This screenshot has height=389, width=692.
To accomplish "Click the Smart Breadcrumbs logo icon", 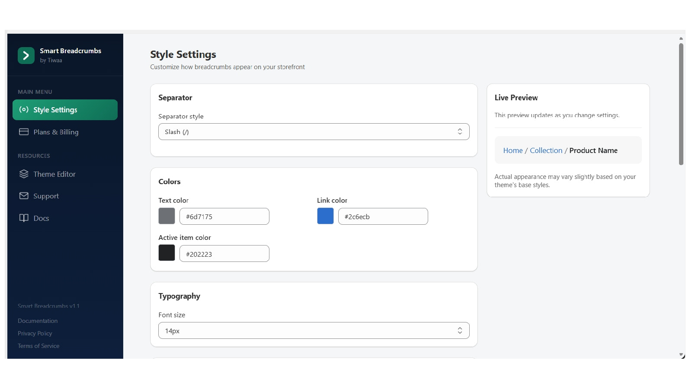I will [x=26, y=55].
